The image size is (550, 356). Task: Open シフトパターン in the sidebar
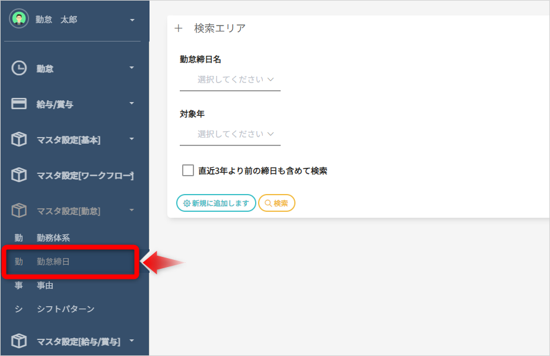tap(65, 309)
